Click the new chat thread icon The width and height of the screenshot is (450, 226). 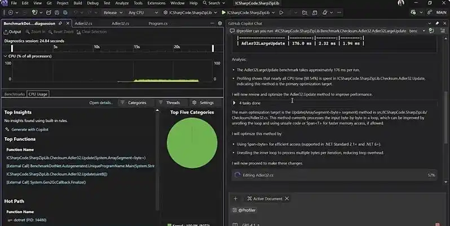(431, 31)
